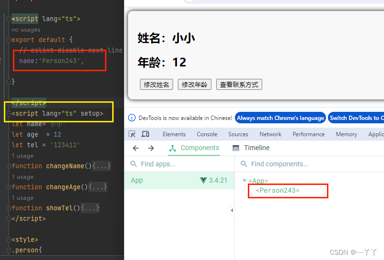Expand the changeAge function fold
This screenshot has height=260, width=384.
click(x=9, y=187)
